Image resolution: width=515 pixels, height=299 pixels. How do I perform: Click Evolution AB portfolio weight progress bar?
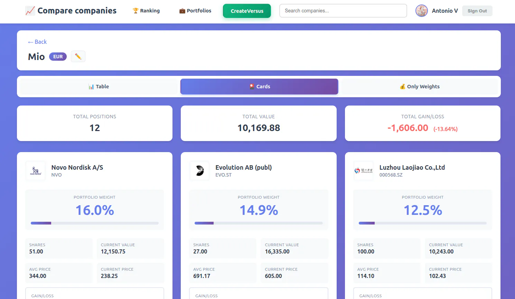click(259, 223)
